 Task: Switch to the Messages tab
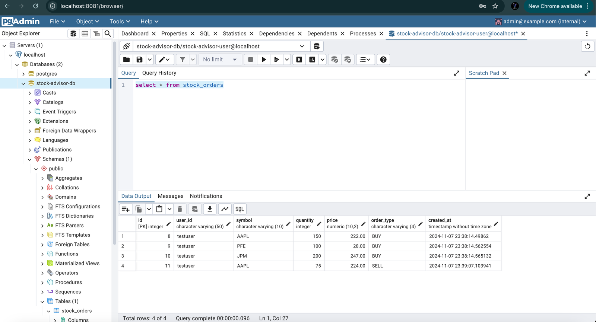pos(171,196)
